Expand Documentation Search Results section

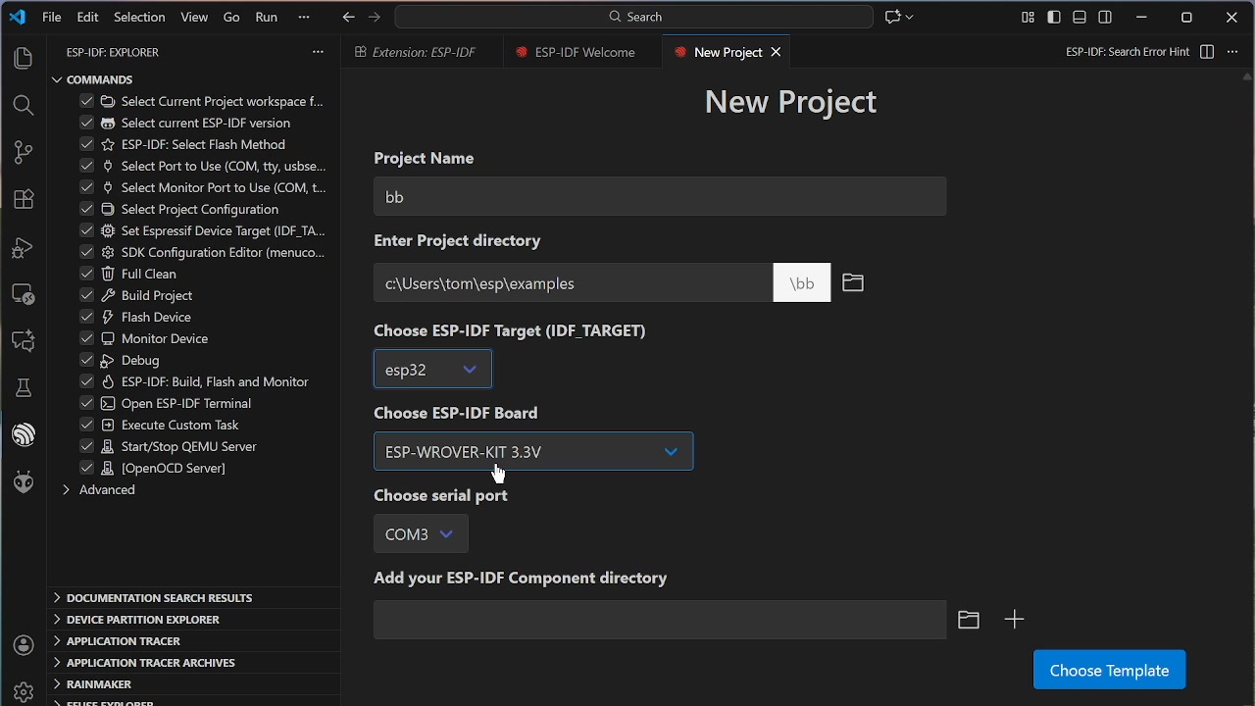159,598
